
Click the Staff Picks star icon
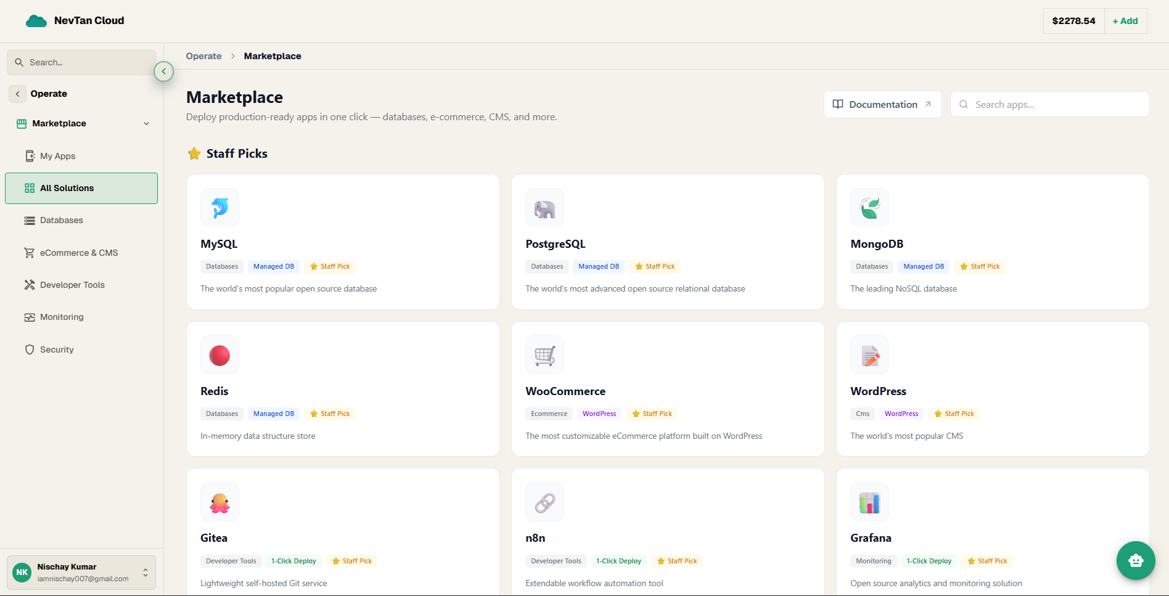[194, 153]
